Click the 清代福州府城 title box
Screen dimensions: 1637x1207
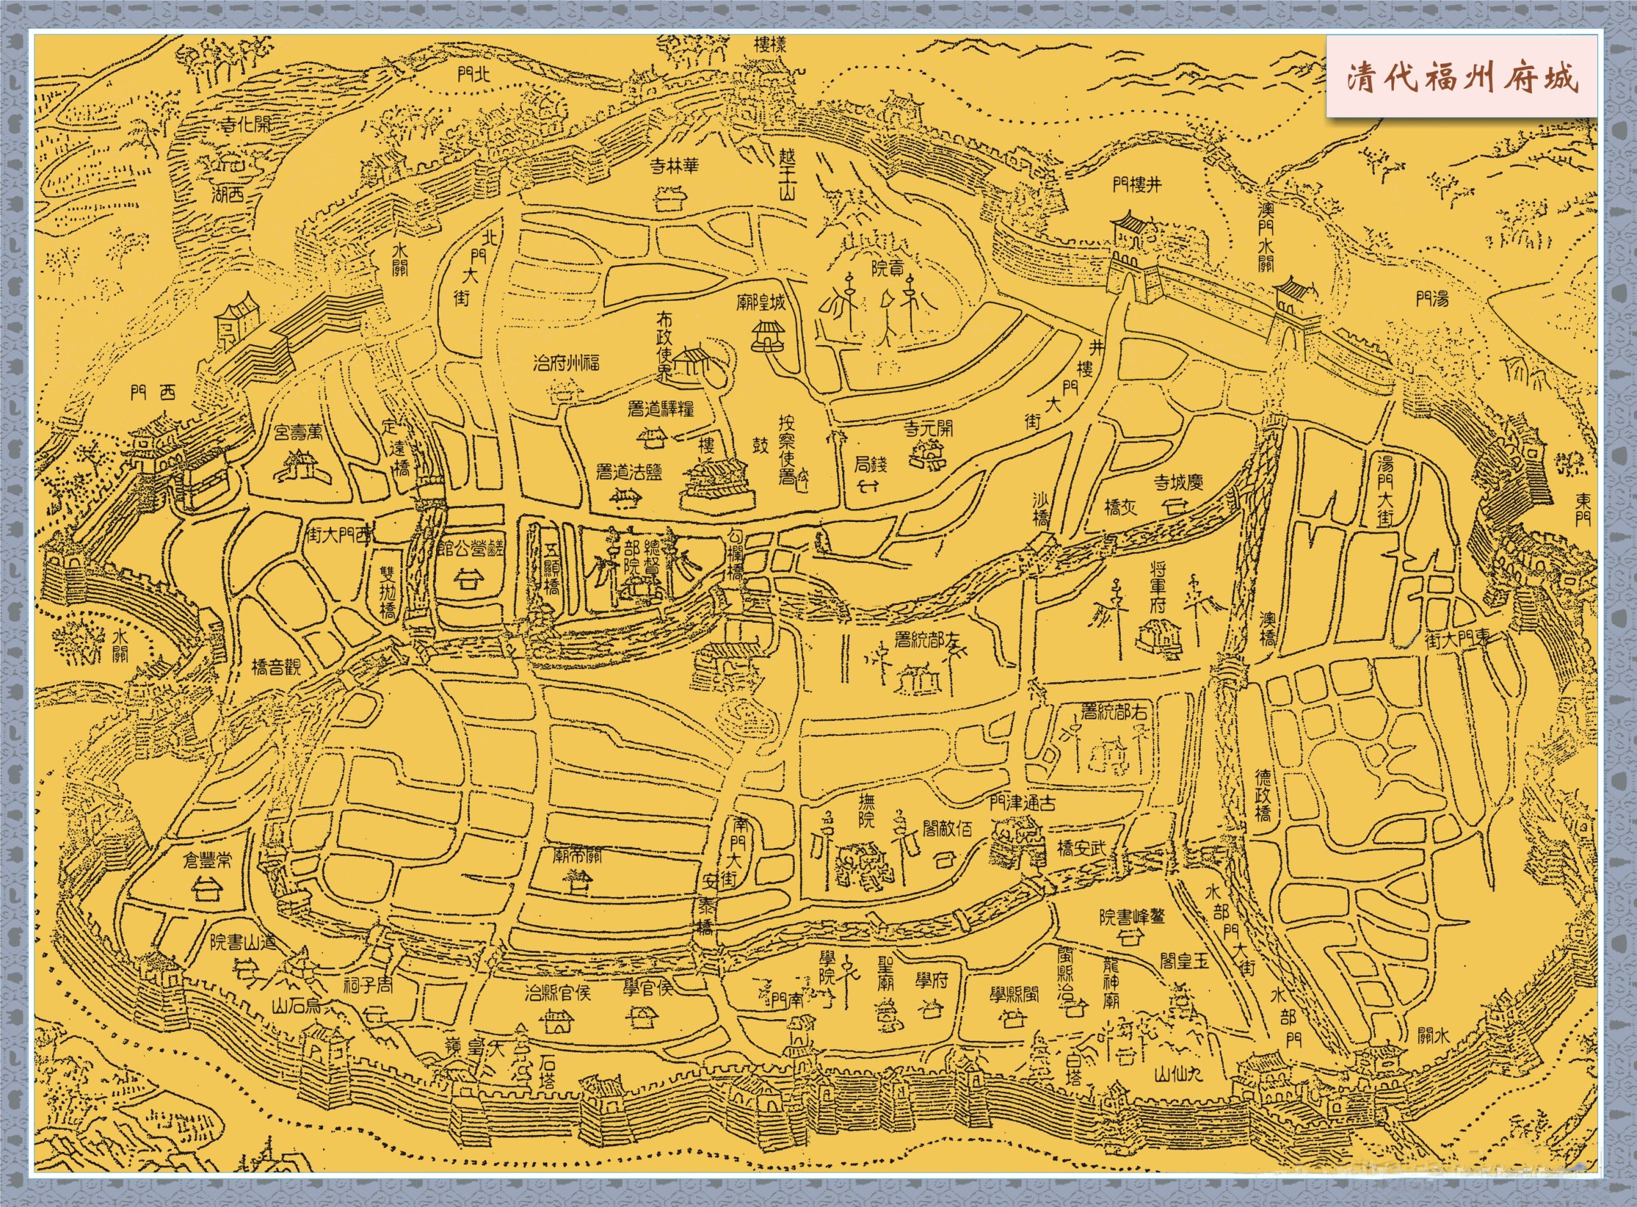point(1463,76)
